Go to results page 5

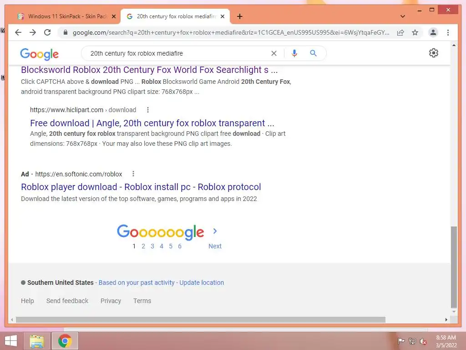(171, 246)
